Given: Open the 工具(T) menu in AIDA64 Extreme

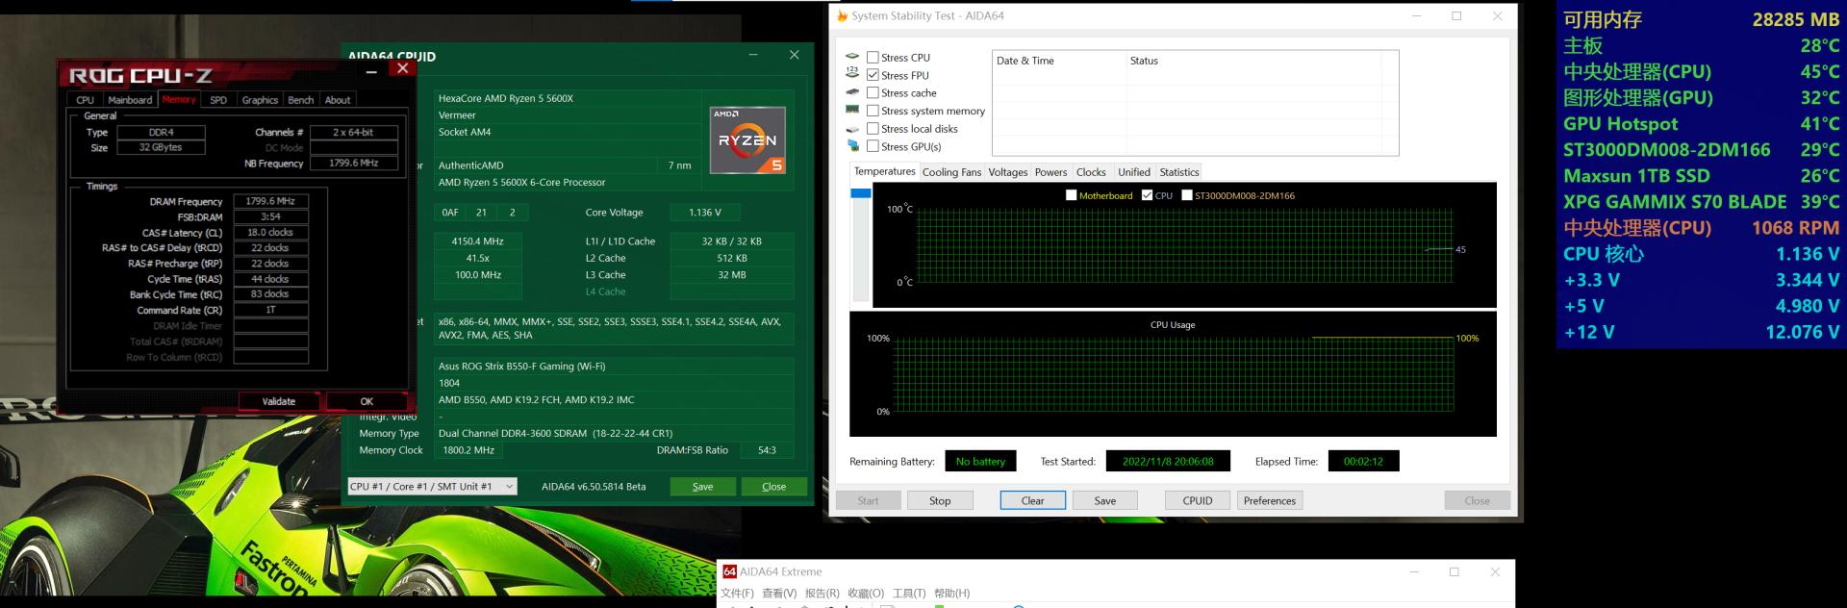Looking at the screenshot, I should click(908, 594).
